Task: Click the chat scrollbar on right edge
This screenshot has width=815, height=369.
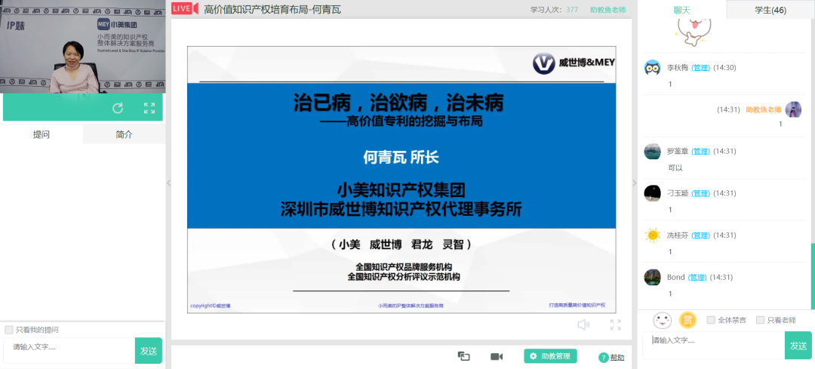Action: click(x=813, y=275)
